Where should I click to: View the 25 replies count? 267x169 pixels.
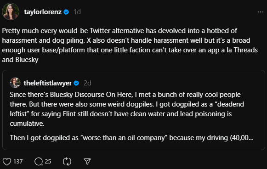48,161
